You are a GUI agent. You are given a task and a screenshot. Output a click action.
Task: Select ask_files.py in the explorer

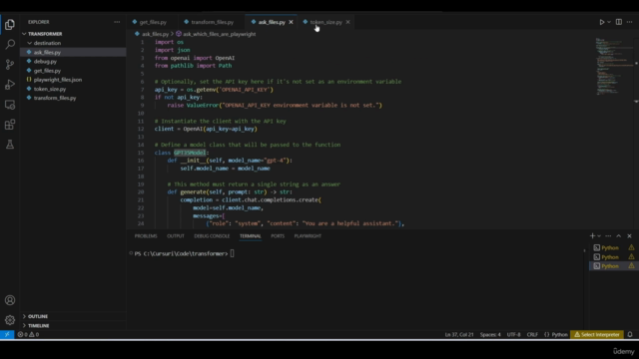[73, 52]
